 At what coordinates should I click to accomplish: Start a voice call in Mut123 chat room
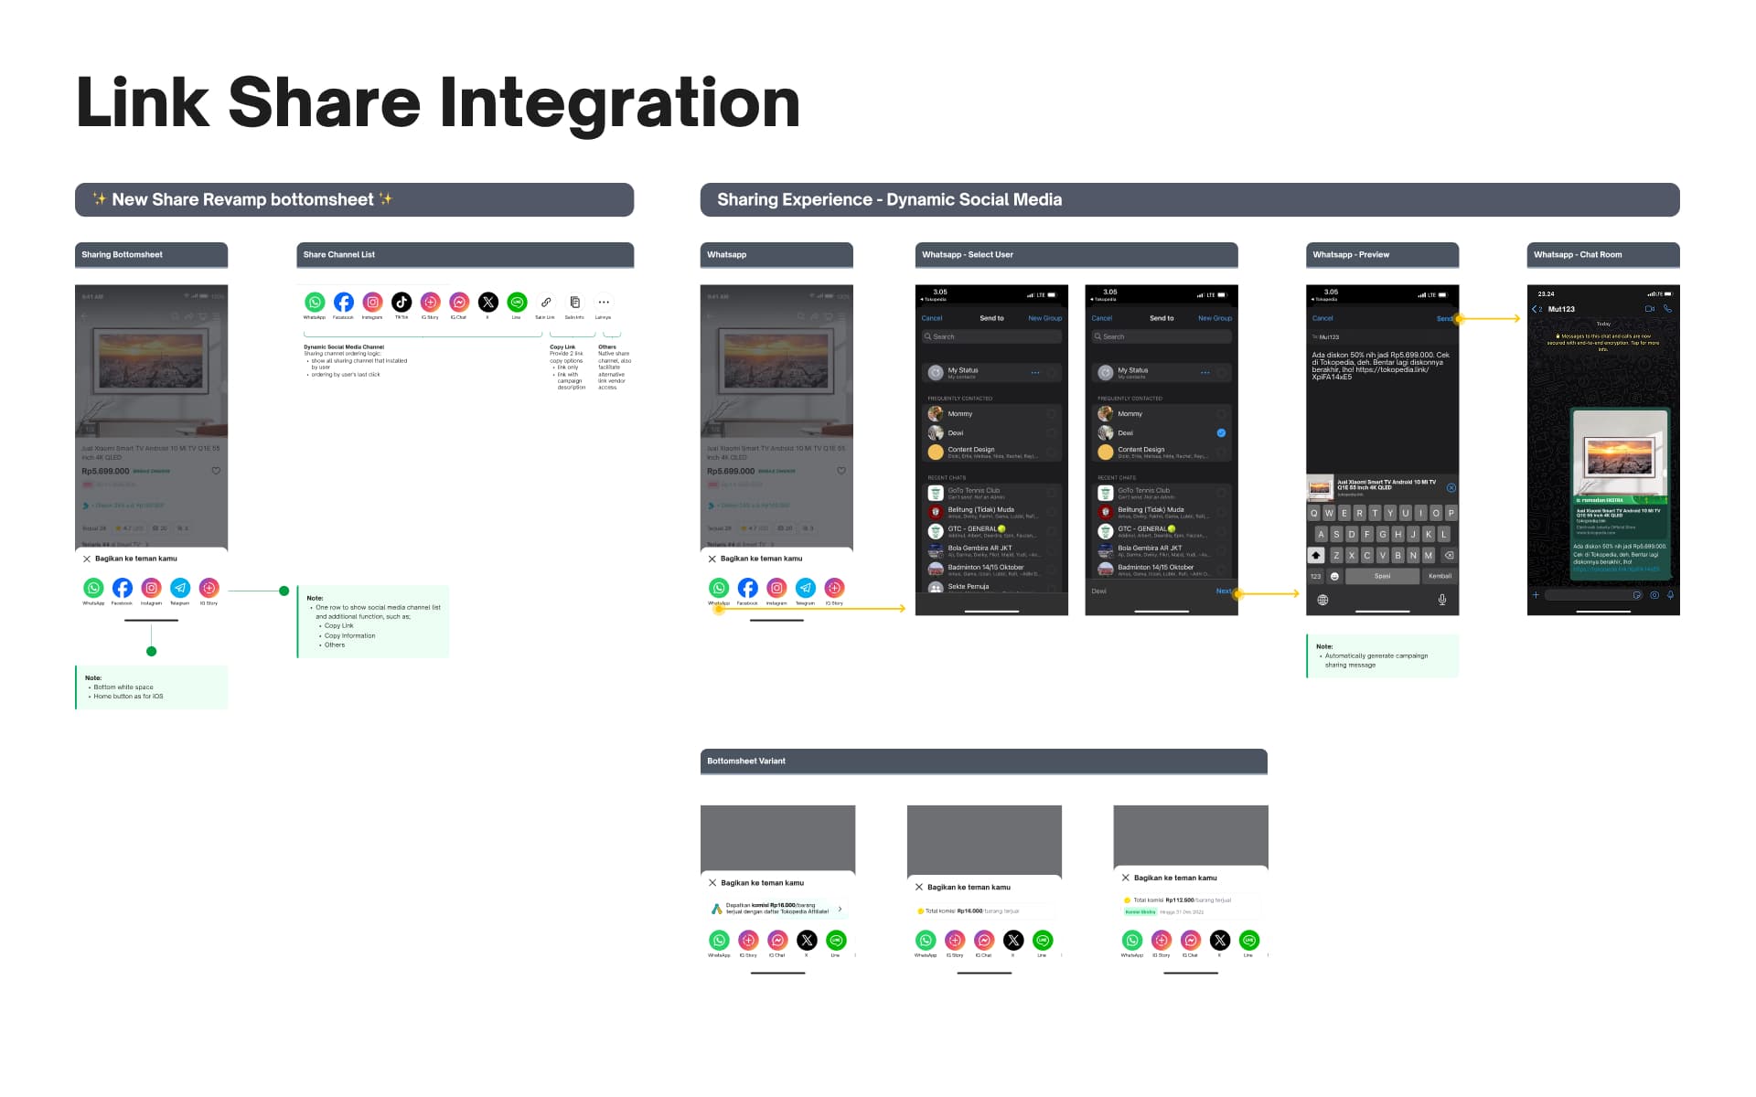coord(1667,309)
